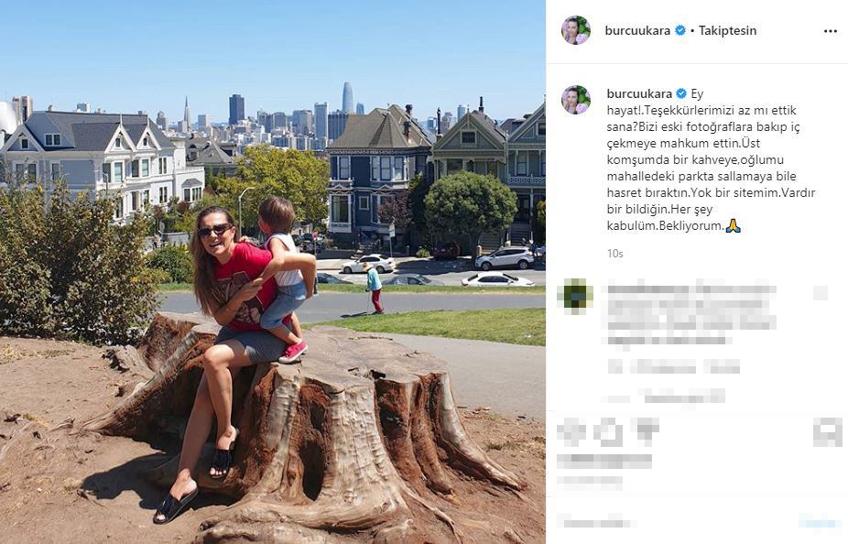848x544 pixels.
Task: Click the burcuukara avatar beside the caption
Action: coord(575,100)
